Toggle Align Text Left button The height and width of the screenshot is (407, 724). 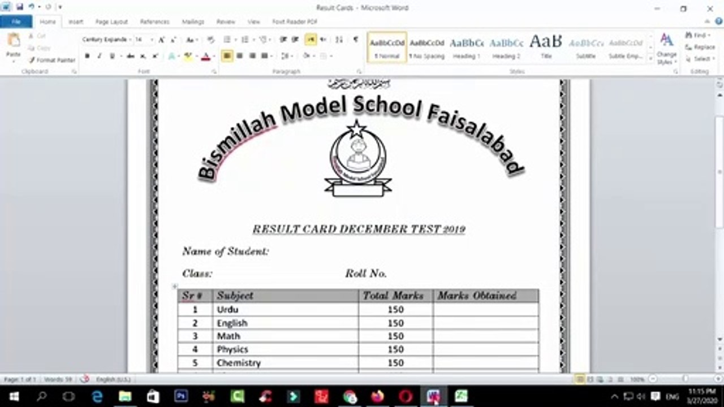tap(227, 56)
